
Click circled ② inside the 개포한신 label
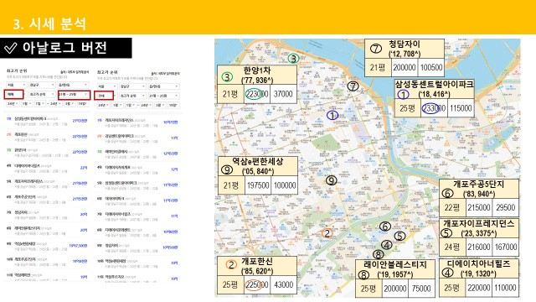tap(231, 265)
